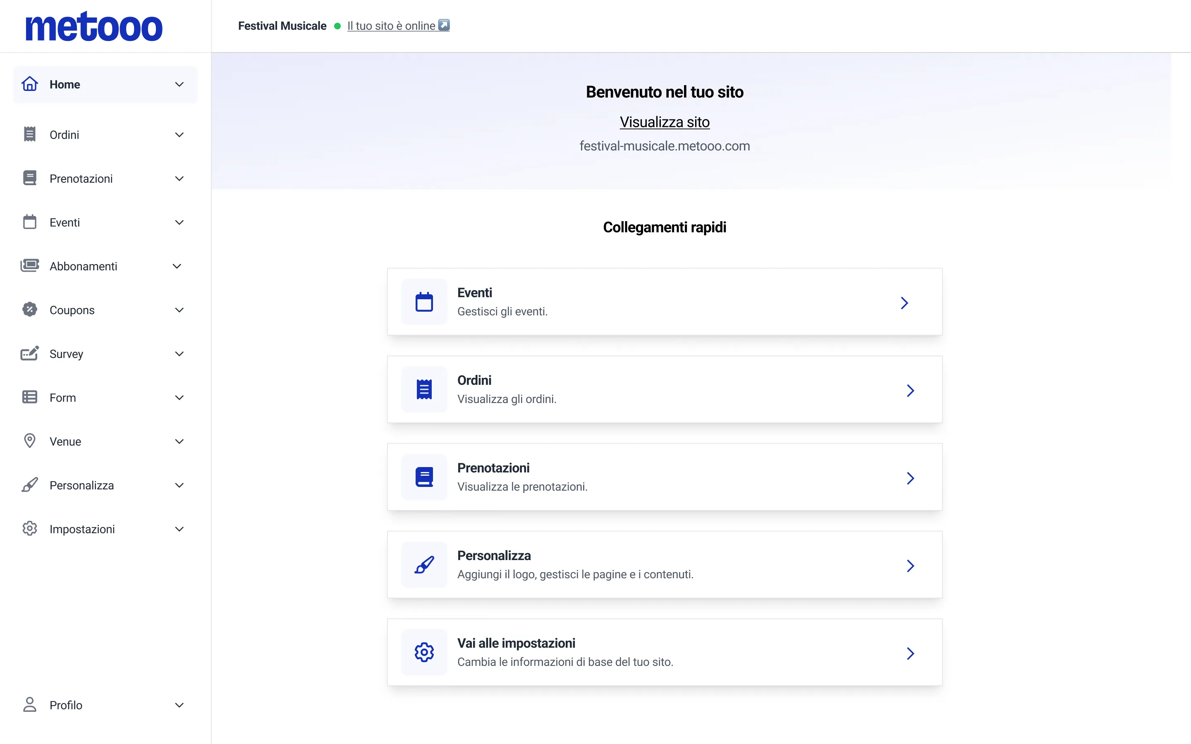Viewport: 1191px width, 744px height.
Task: Expand the Prenotazioni sidebar chevron
Action: [179, 179]
